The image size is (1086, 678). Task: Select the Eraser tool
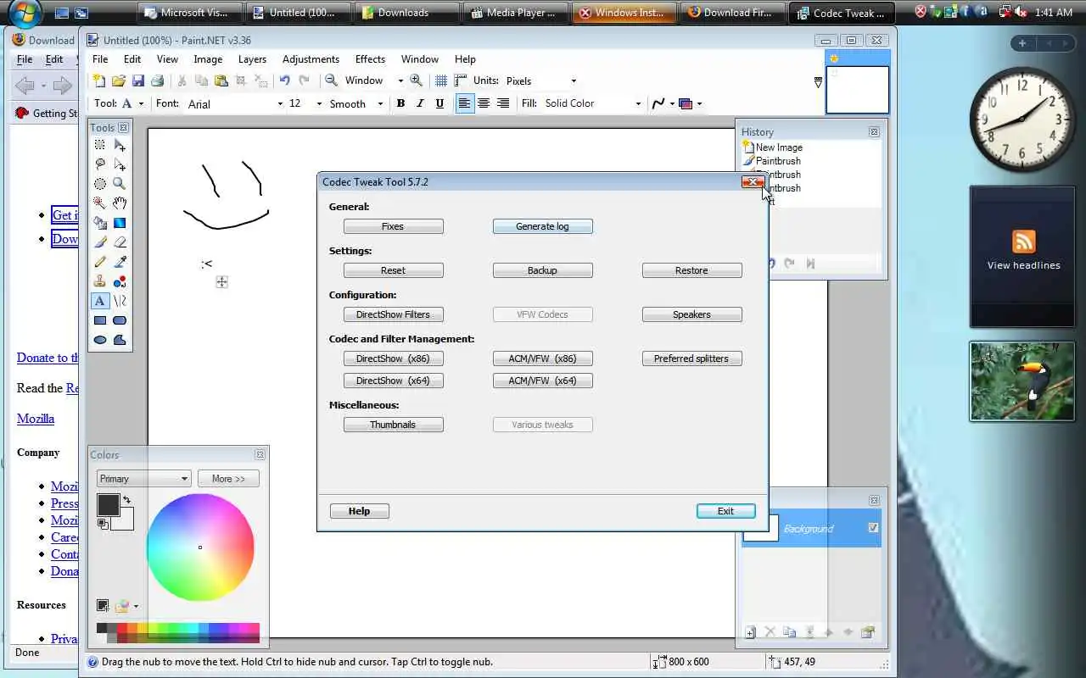120,242
